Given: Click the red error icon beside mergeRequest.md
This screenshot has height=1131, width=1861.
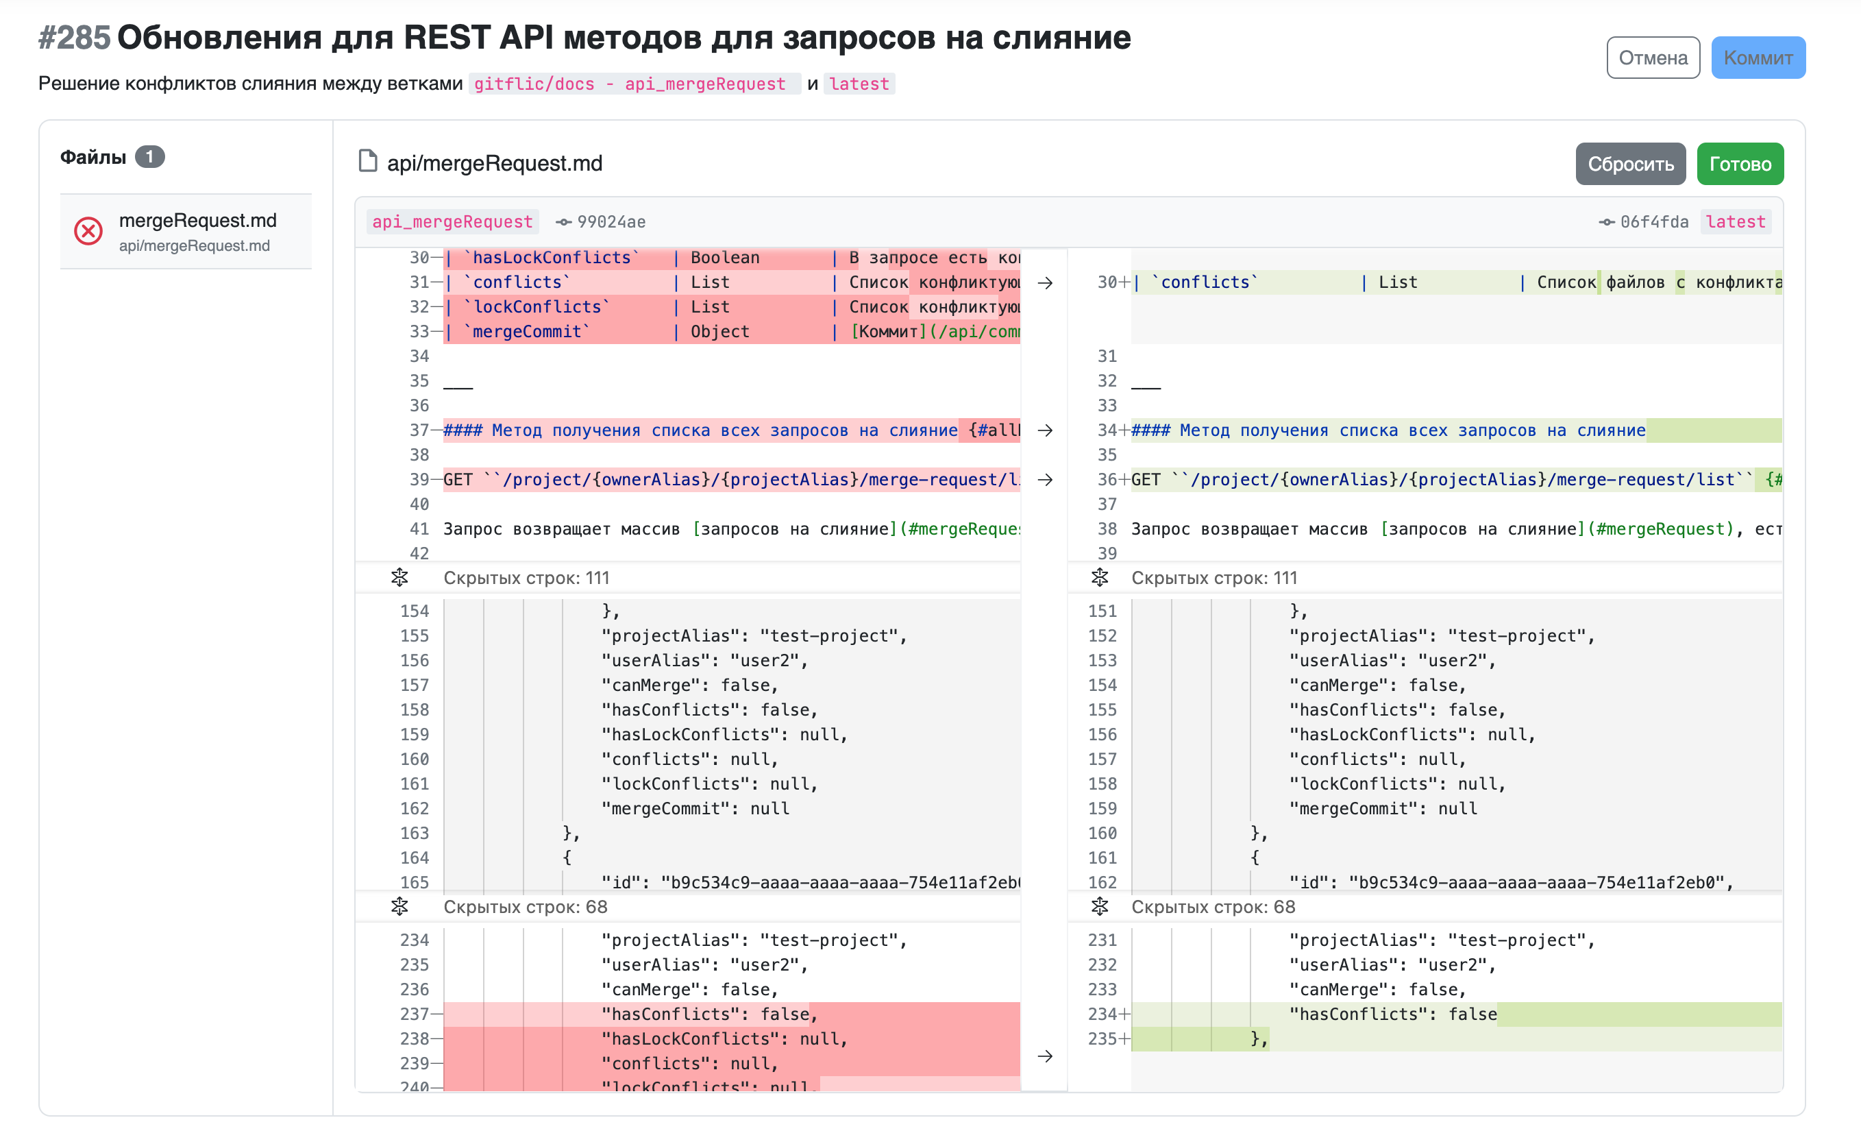Looking at the screenshot, I should point(88,231).
